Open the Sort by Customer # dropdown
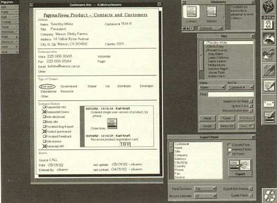The image size is (277, 203). 241,87
